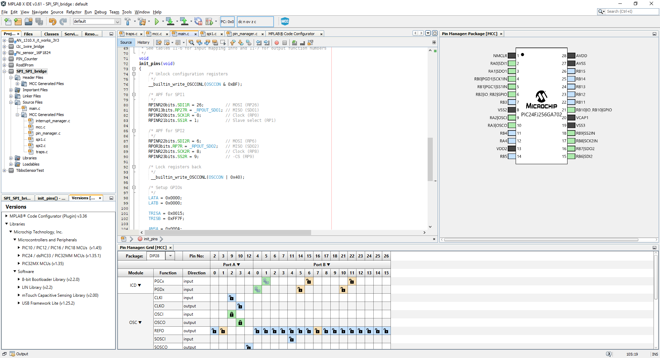Switch to the pin_manager.c editor tab
The width and height of the screenshot is (660, 358).
pos(245,34)
